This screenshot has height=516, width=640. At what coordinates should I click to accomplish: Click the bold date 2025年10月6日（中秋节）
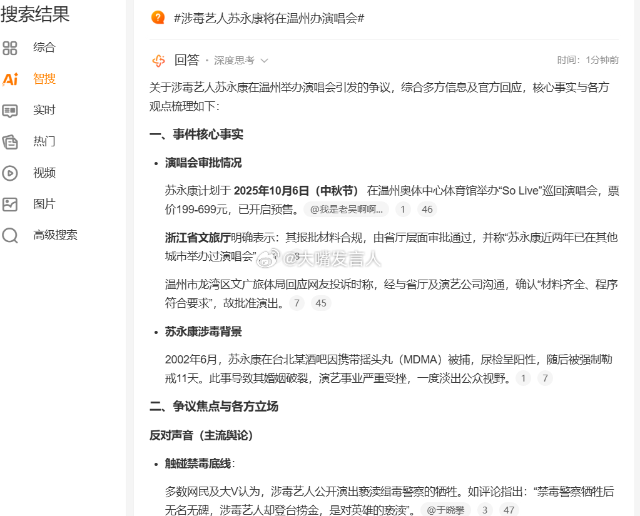(x=296, y=191)
